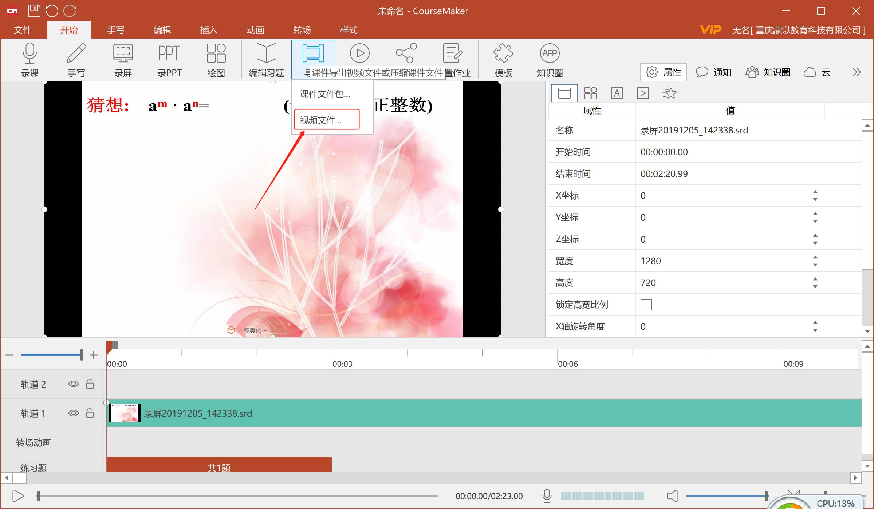Hide 轨道 1 using its eye toggle

[x=74, y=413]
